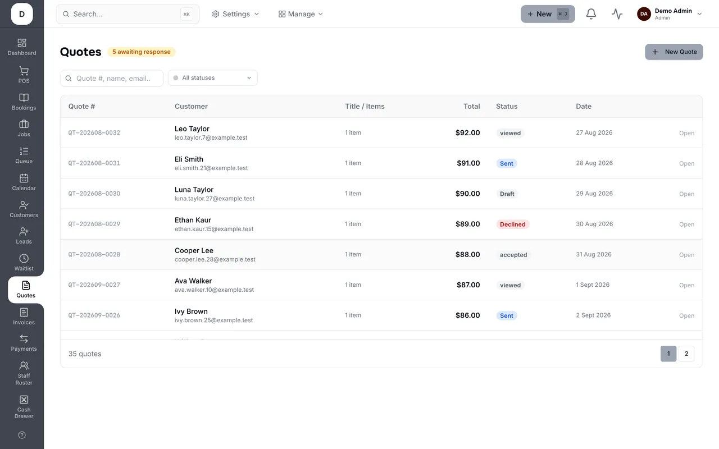Screen dimensions: 719x449
Task: Click the New Quote button
Action: point(674,52)
